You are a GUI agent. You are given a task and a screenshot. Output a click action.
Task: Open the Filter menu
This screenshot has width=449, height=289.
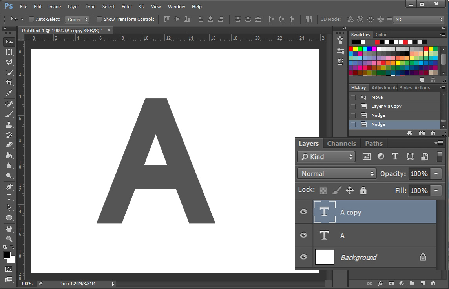click(x=126, y=7)
